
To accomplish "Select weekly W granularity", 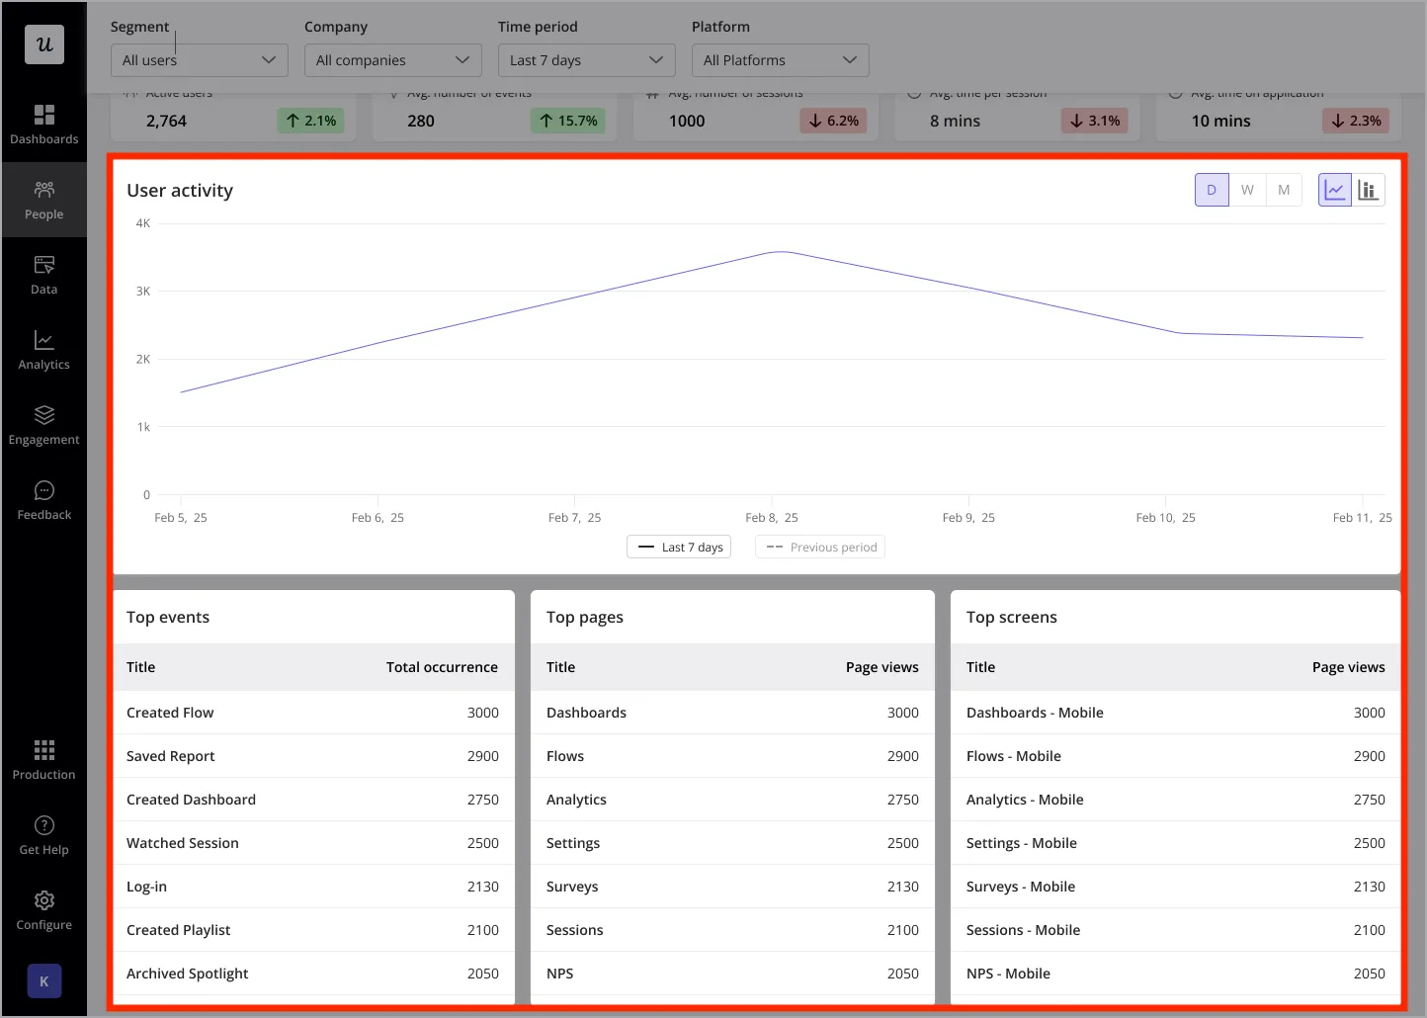I will [1247, 190].
